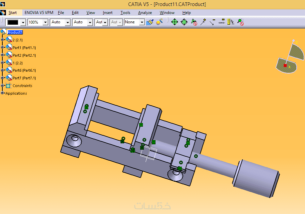Open the File menu

click(x=61, y=13)
